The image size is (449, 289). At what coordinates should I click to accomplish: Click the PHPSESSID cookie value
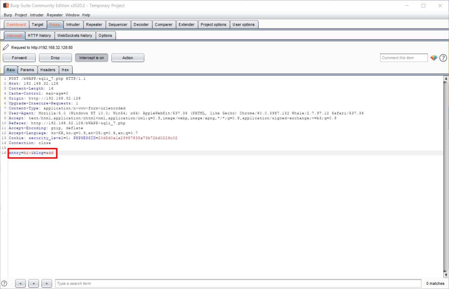pyautogui.click(x=138, y=138)
